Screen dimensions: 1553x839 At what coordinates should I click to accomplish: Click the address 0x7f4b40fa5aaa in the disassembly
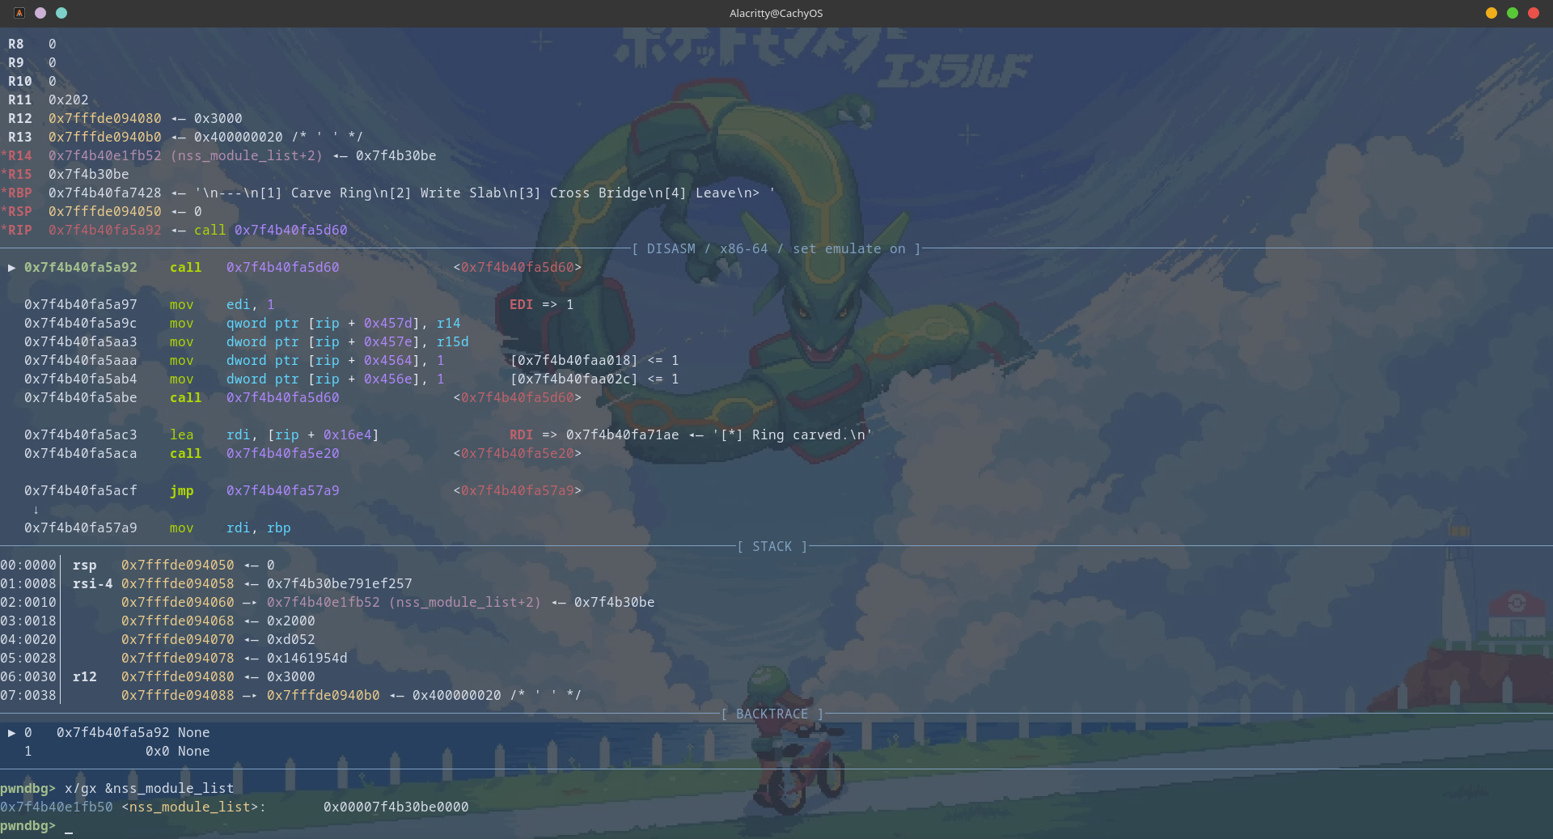pyautogui.click(x=81, y=360)
